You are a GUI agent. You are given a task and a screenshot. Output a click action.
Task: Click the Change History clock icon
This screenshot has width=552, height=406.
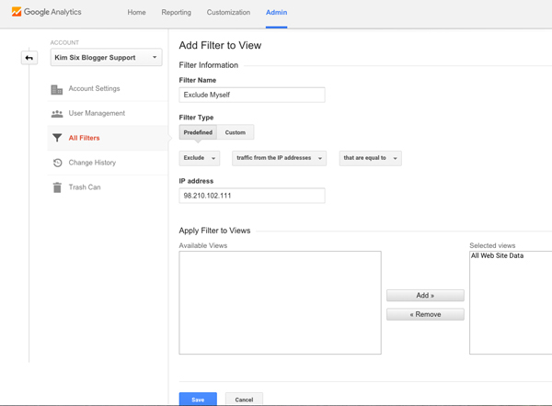[x=57, y=163]
